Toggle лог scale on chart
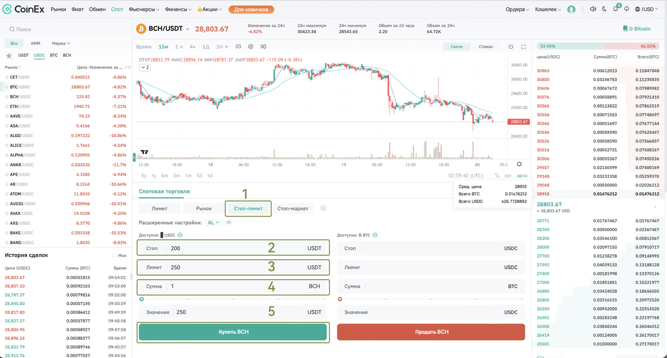Screen dimensions: 667x358 click(508, 176)
